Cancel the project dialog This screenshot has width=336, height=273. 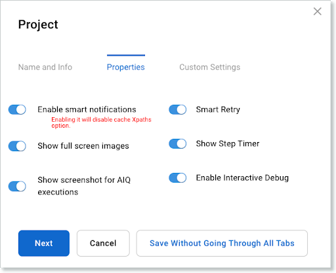103,243
